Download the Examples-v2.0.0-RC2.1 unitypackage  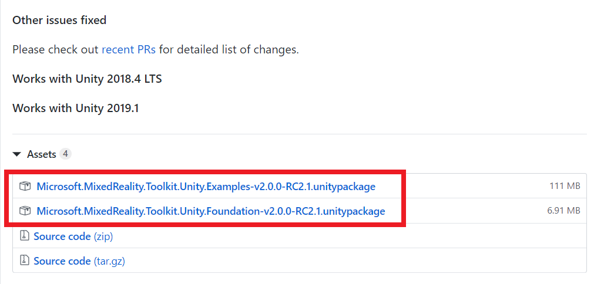pyautogui.click(x=206, y=187)
